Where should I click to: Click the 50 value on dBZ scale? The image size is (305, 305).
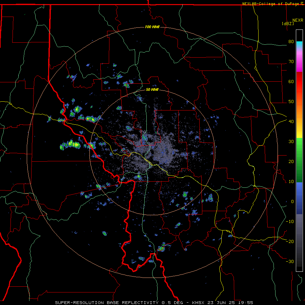[x=291, y=102]
